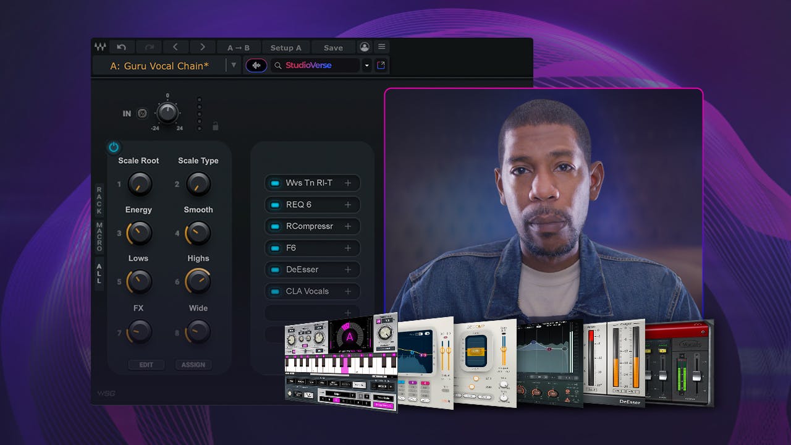
Task: Open StudioVerse in an external window
Action: tap(381, 65)
